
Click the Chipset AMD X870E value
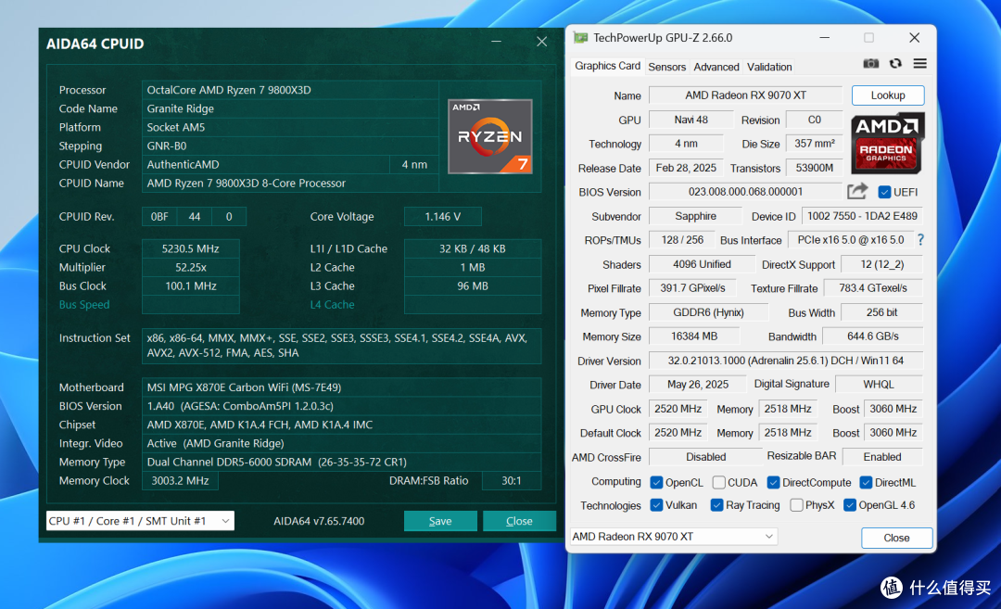tap(341, 425)
